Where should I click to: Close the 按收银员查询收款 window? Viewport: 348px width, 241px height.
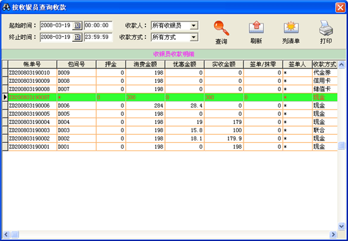[340, 8]
